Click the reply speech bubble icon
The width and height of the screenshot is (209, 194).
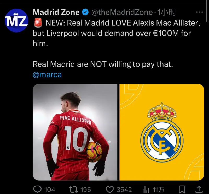pyautogui.click(x=38, y=190)
